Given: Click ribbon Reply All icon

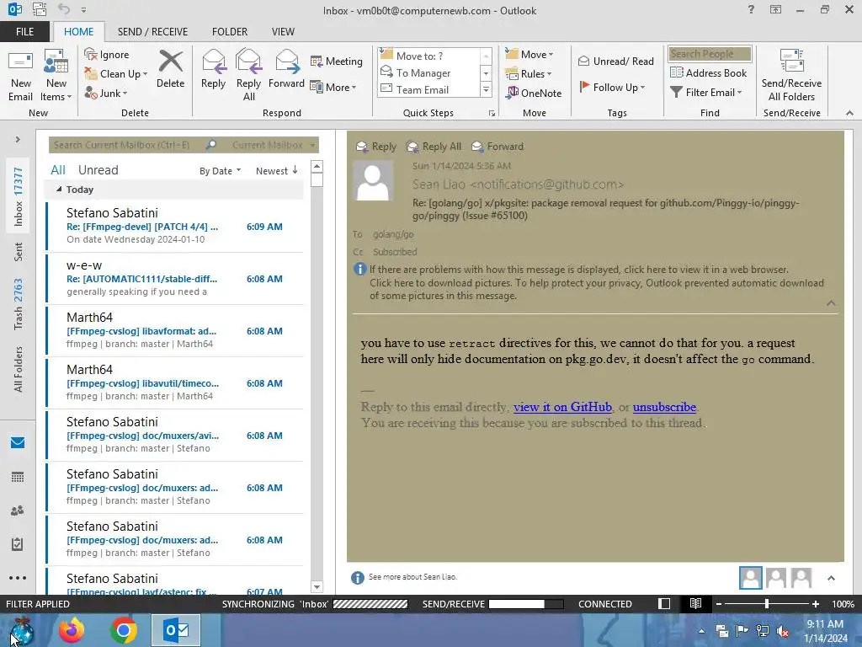Looking at the screenshot, I should click(x=248, y=75).
